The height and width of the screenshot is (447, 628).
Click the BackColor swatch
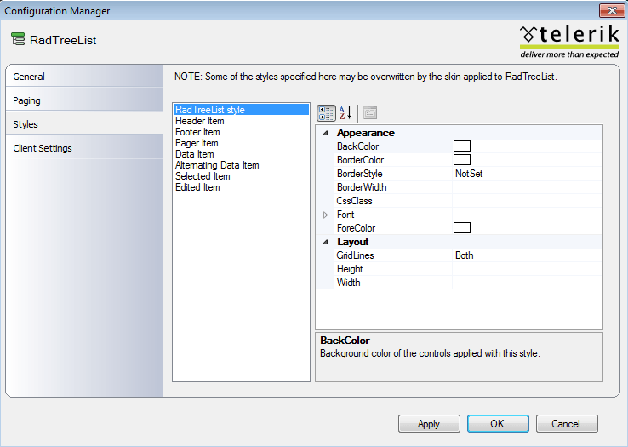[x=462, y=146]
